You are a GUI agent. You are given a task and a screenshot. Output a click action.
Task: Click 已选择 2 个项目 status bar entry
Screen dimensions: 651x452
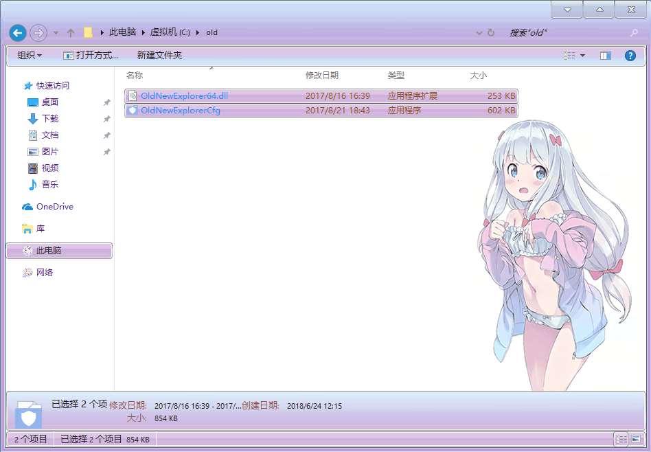[104, 439]
